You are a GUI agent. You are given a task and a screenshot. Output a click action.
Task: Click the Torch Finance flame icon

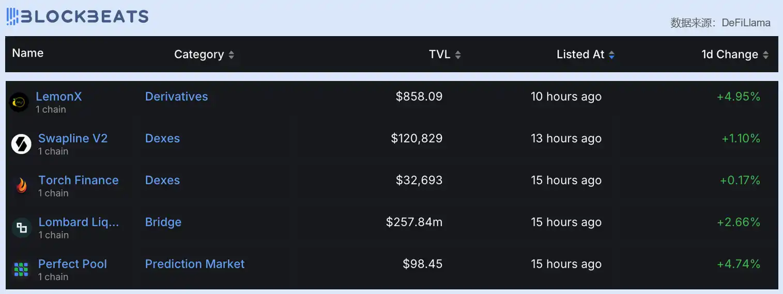pos(21,186)
